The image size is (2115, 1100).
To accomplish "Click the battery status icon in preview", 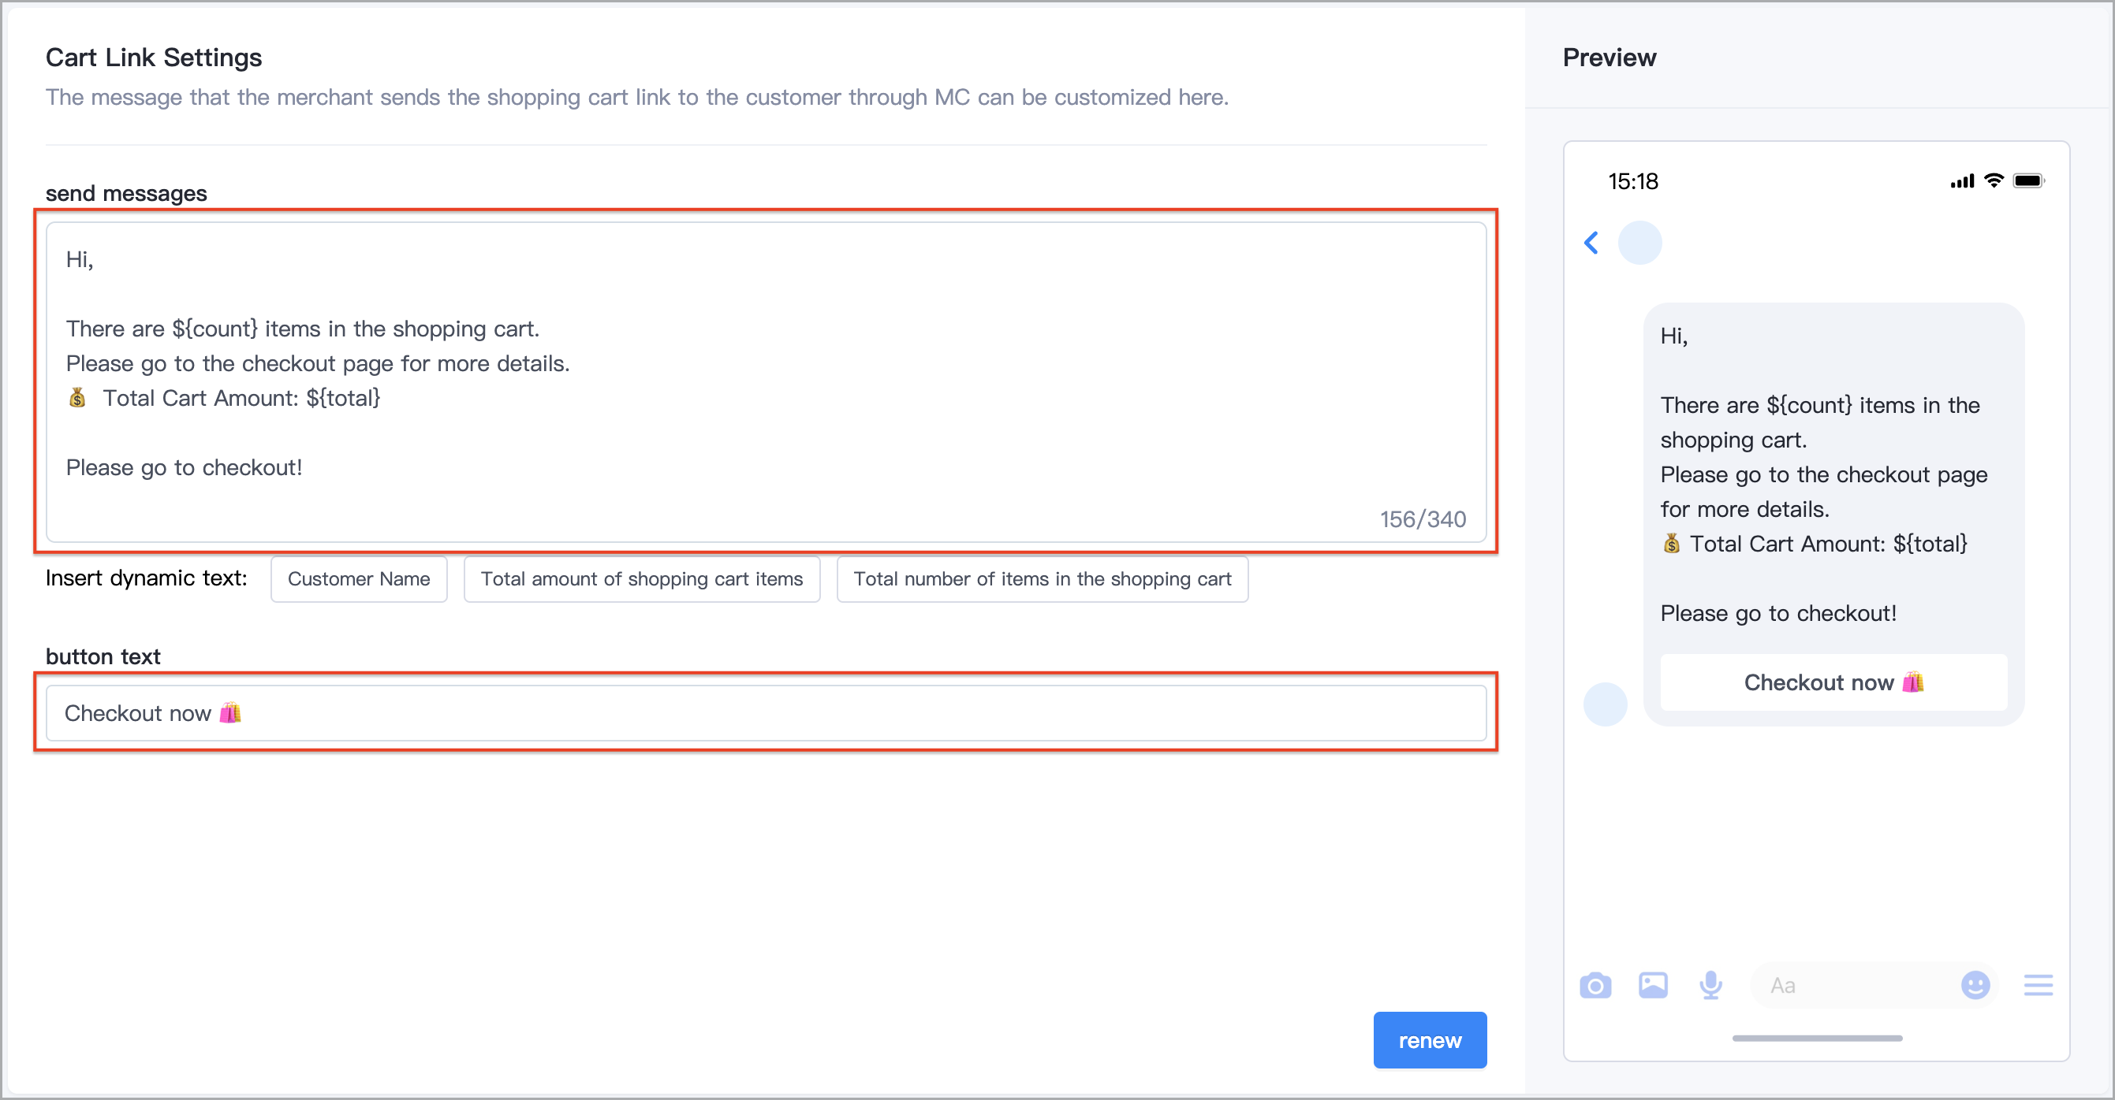I will click(2029, 180).
